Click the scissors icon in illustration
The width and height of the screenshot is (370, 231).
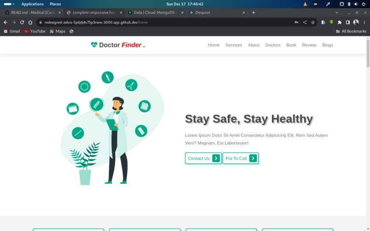point(131,85)
